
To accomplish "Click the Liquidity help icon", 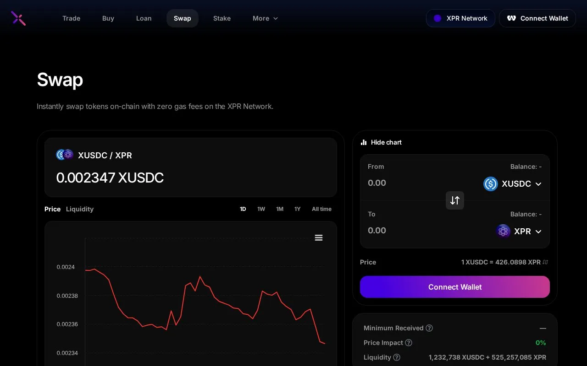I will point(397,357).
